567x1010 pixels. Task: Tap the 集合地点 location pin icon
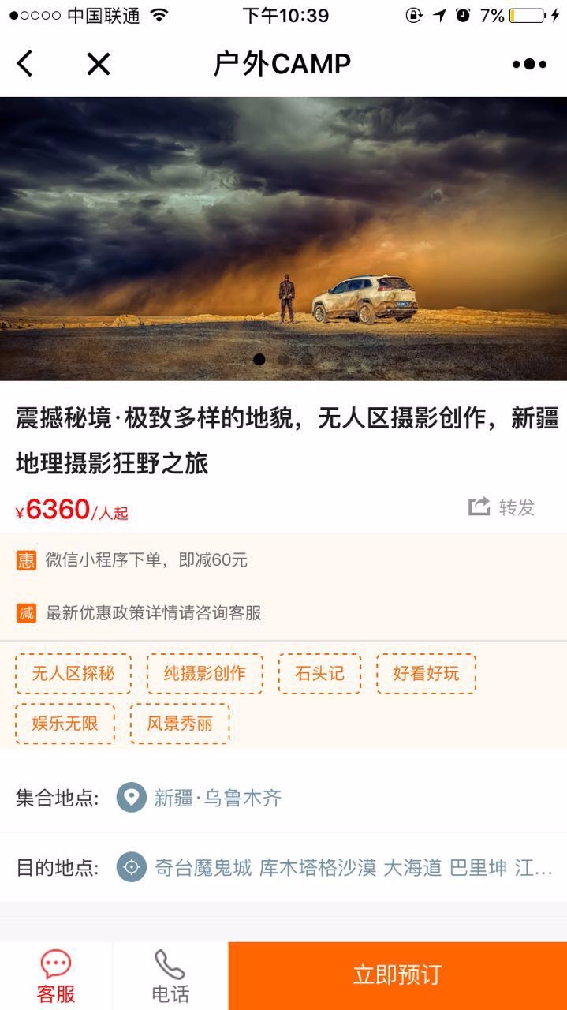(x=132, y=797)
